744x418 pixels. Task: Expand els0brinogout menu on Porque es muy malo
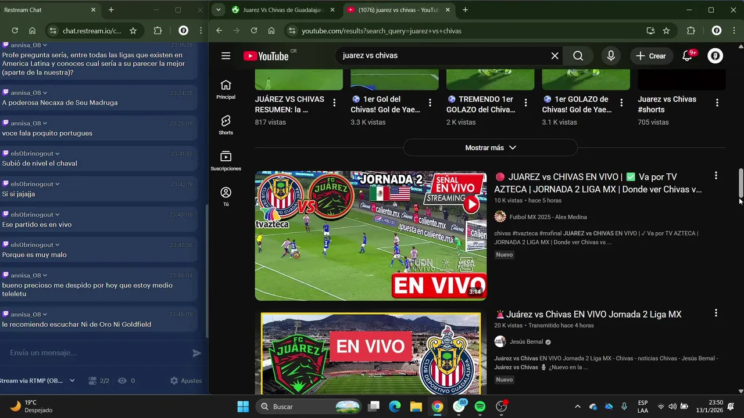(x=57, y=245)
